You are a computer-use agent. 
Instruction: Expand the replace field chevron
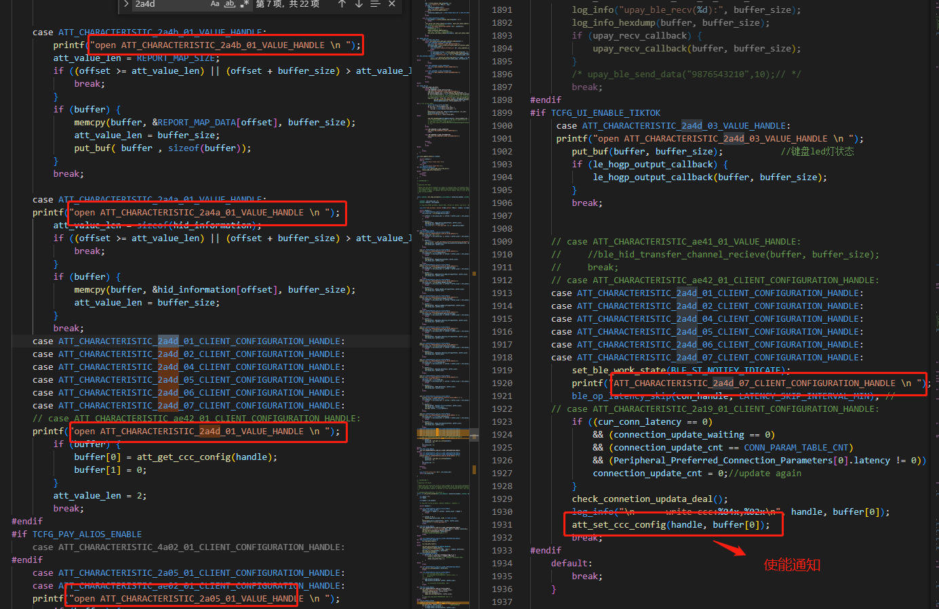coord(126,4)
